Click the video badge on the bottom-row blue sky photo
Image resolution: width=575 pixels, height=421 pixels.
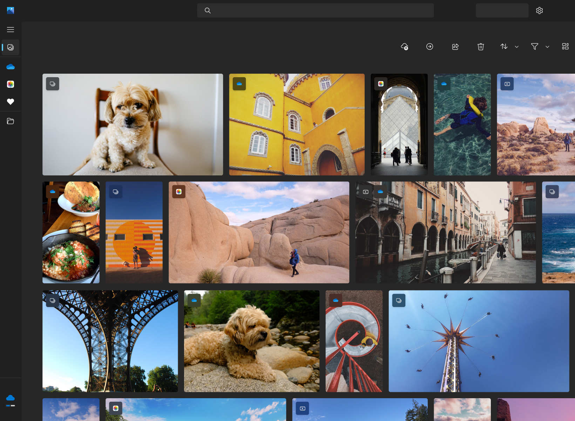(x=303, y=408)
